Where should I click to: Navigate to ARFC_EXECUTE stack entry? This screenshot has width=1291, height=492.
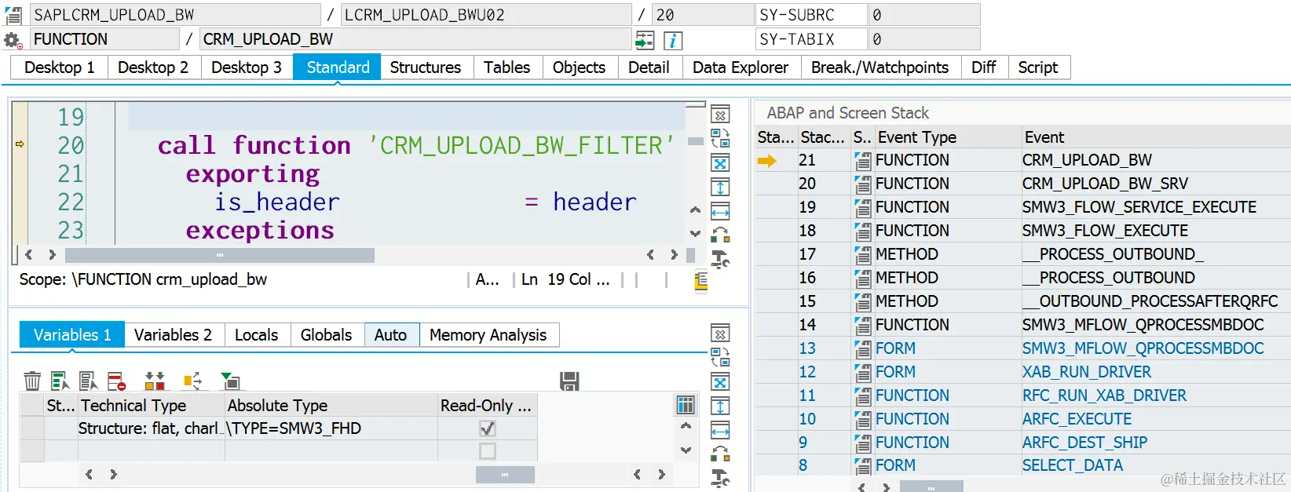tap(1077, 419)
